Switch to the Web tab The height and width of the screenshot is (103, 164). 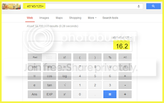[30, 18]
